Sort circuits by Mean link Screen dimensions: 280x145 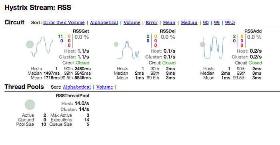pyautogui.click(x=169, y=22)
